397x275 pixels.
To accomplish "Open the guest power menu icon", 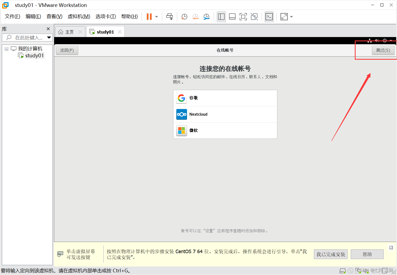I will pyautogui.click(x=385, y=41).
